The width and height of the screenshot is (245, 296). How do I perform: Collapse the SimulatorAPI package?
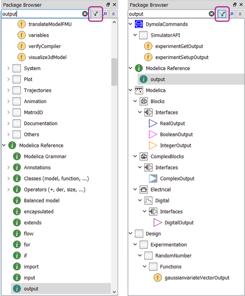135,35
